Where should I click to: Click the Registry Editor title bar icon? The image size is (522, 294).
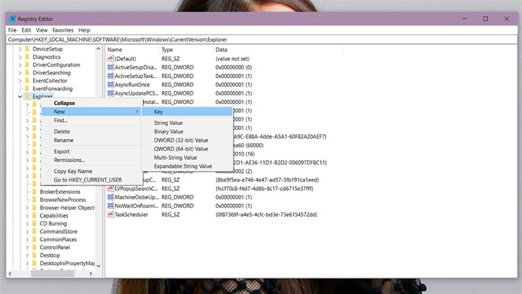[12, 19]
